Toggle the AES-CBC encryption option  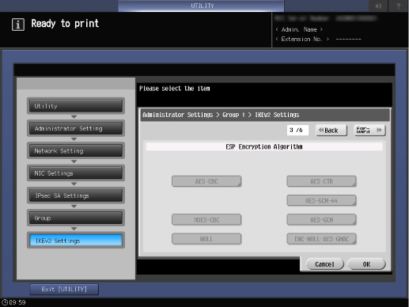(x=206, y=181)
